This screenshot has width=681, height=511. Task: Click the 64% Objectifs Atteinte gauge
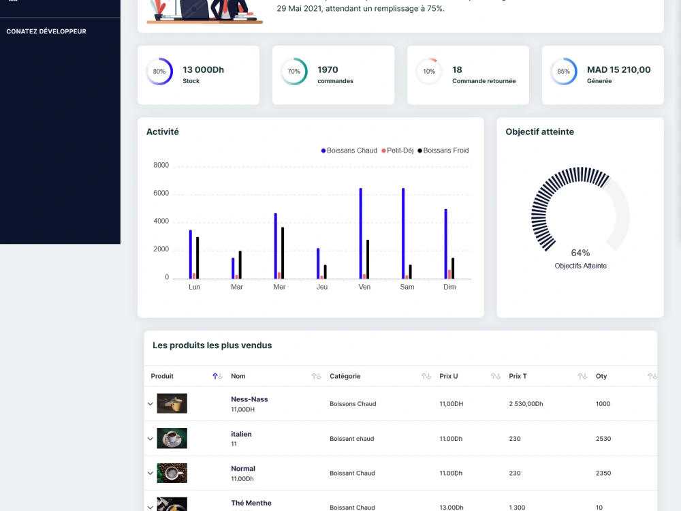(580, 209)
